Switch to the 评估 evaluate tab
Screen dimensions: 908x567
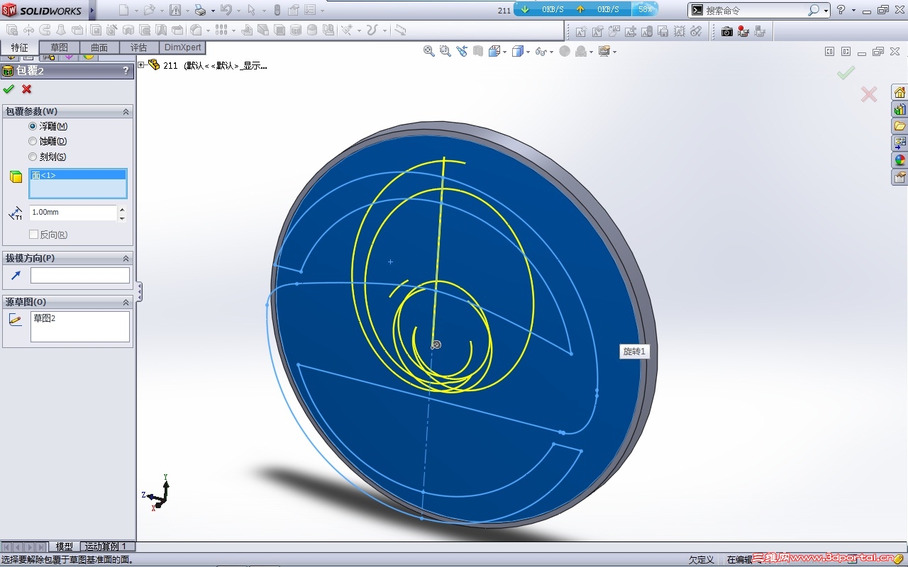pos(138,47)
